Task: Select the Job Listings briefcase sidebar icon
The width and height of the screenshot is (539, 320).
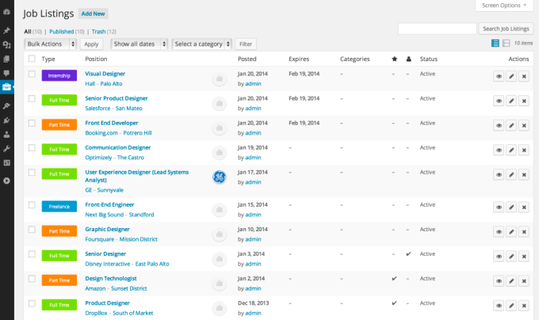Action: tap(6, 87)
